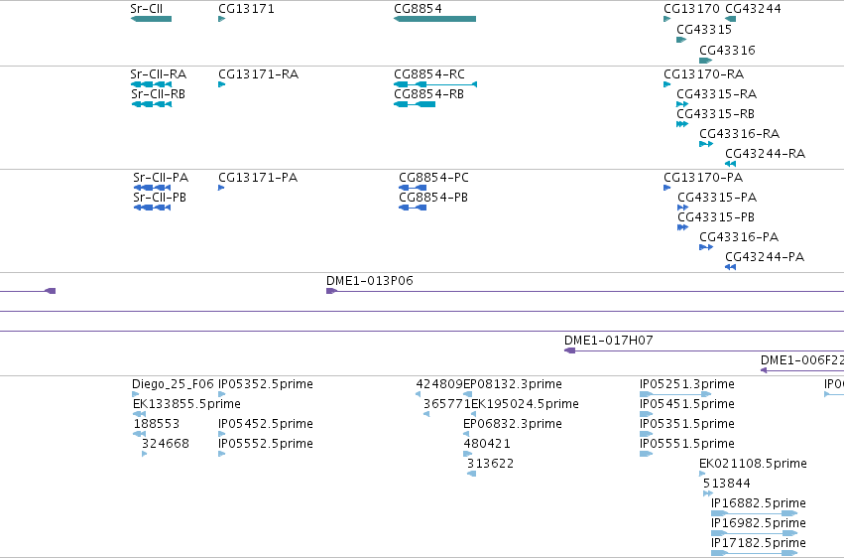Select the CG8854-RC transcript glyph
This screenshot has height=558, width=844.
[435, 84]
